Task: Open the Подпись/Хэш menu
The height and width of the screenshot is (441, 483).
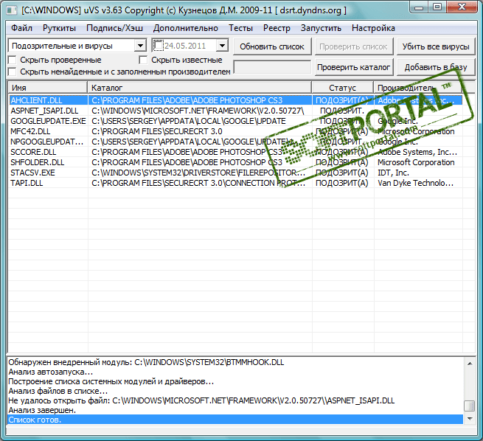Action: 114,28
